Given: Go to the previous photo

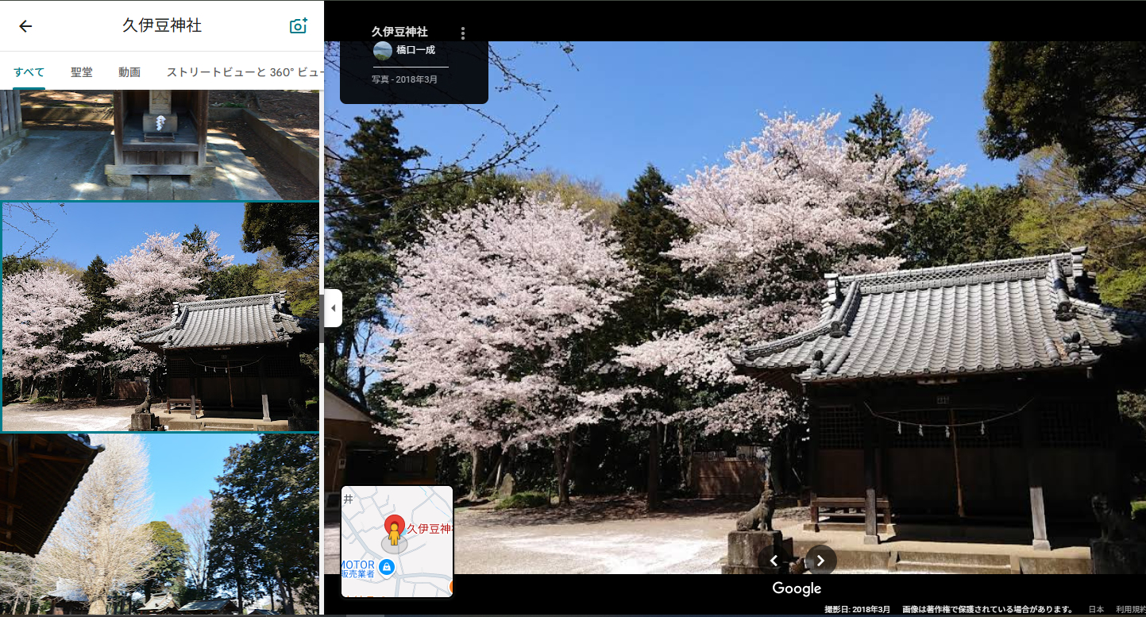Looking at the screenshot, I should pos(773,561).
